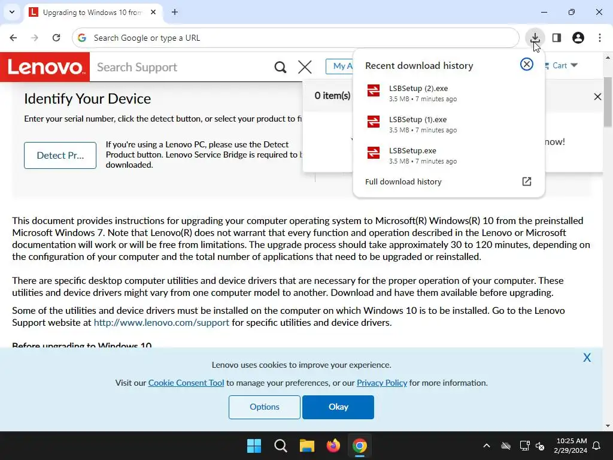The width and height of the screenshot is (613, 460).
Task: Open File Explorer from taskbar
Action: point(307,446)
